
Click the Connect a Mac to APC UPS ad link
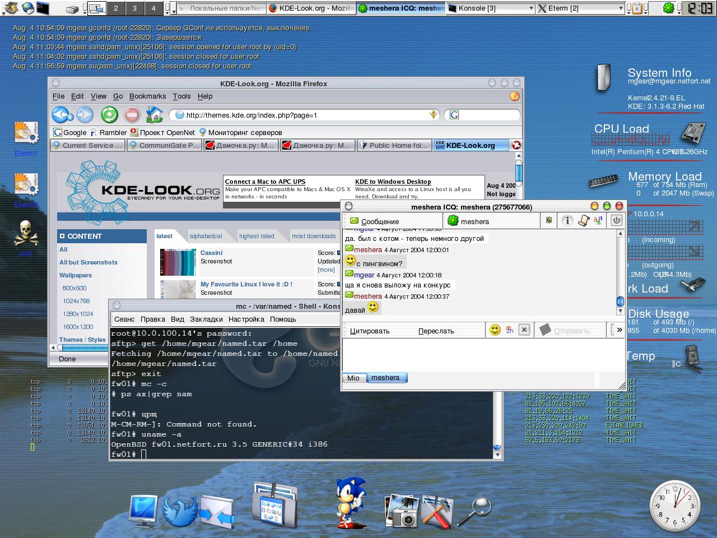click(x=265, y=182)
